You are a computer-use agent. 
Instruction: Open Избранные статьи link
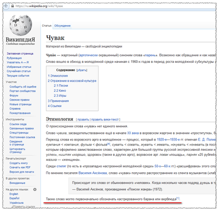[19, 67]
